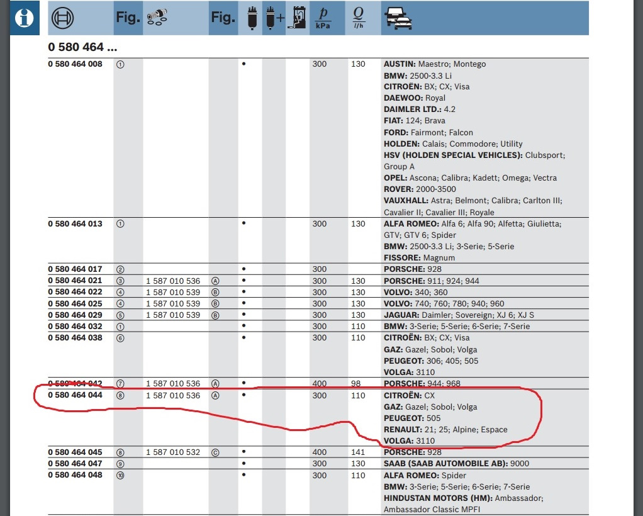Click figure letter C in the 045 row
The image size is (643, 516).
215,452
